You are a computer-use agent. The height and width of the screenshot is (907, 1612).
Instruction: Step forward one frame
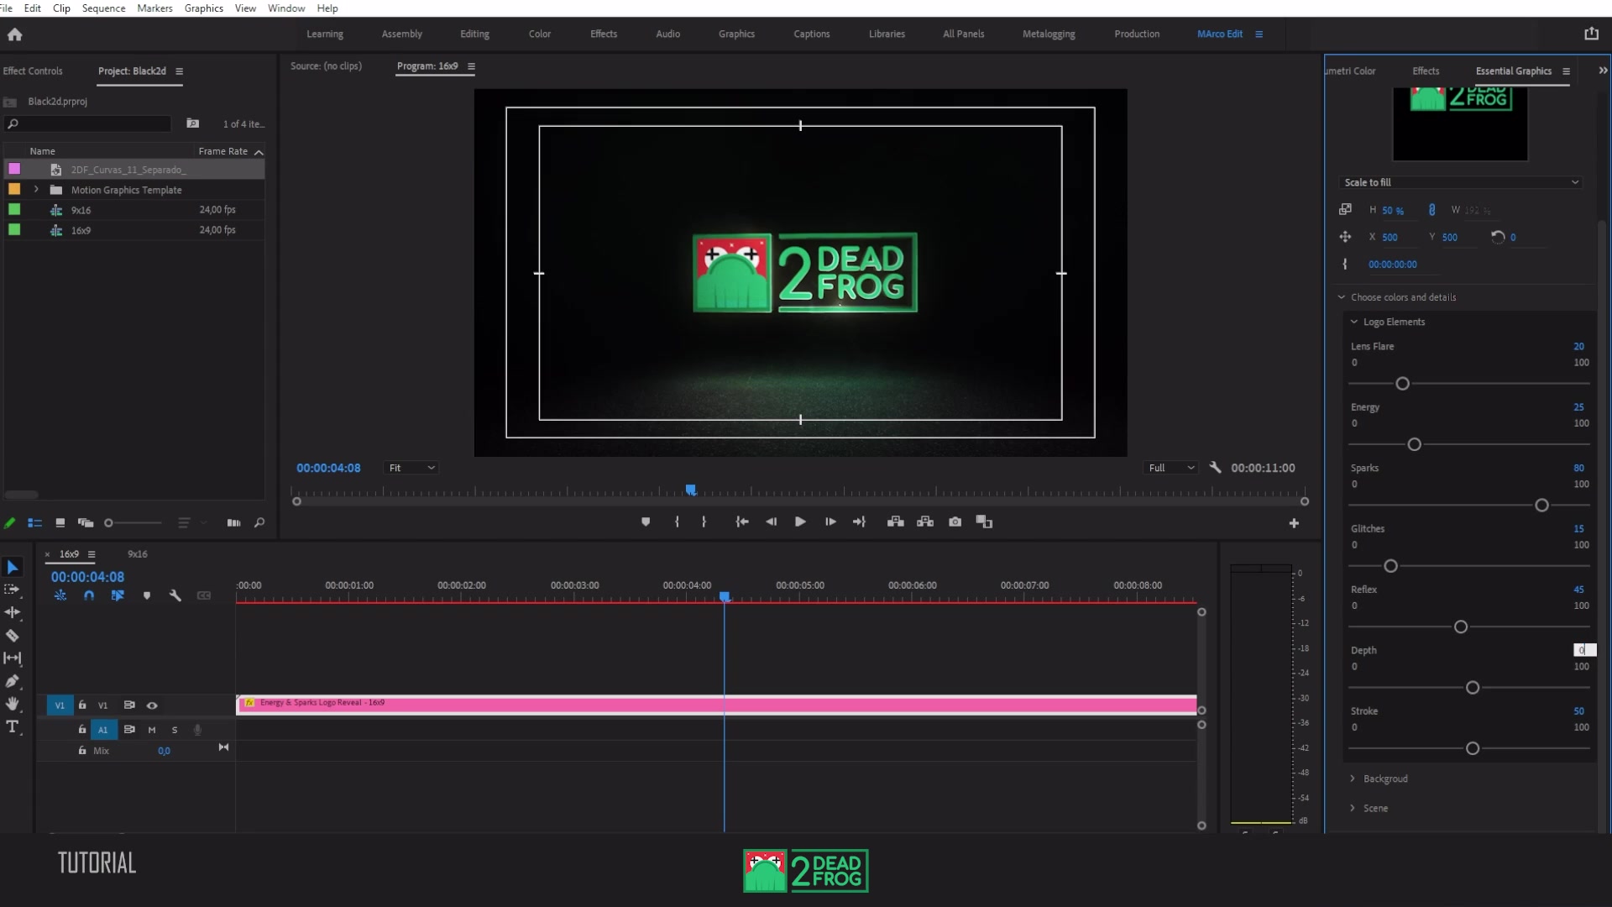[x=830, y=522]
